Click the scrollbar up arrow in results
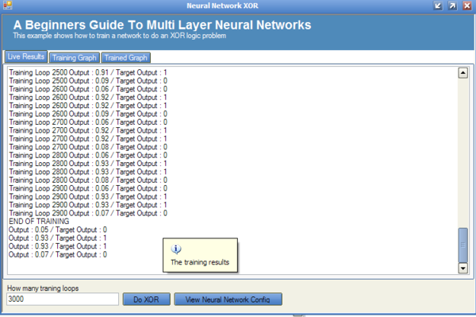 [x=463, y=73]
